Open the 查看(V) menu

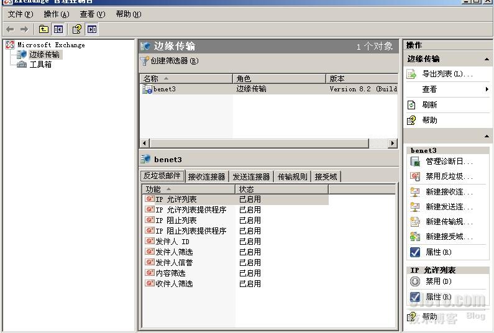point(93,14)
